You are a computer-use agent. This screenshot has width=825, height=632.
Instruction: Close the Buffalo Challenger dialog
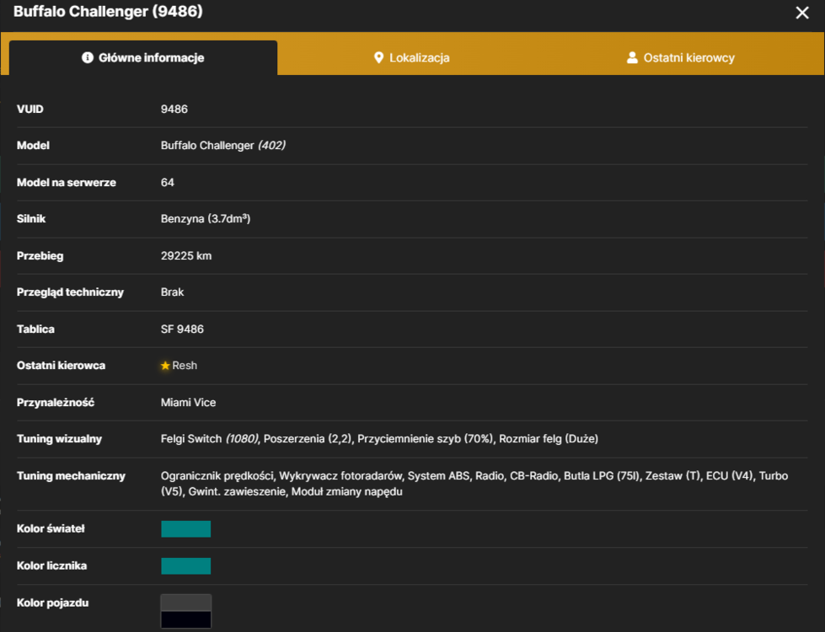(802, 13)
